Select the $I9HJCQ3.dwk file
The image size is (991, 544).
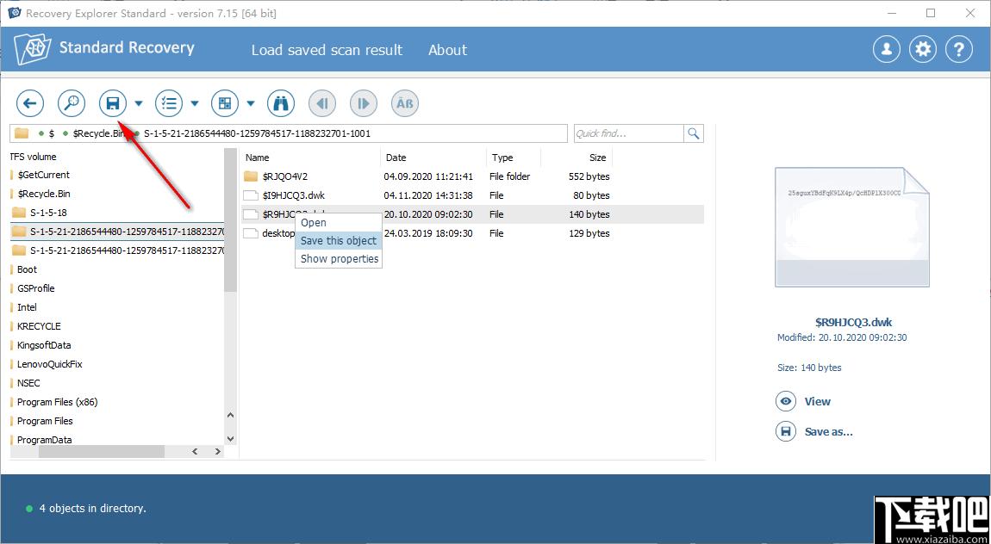click(472, 195)
